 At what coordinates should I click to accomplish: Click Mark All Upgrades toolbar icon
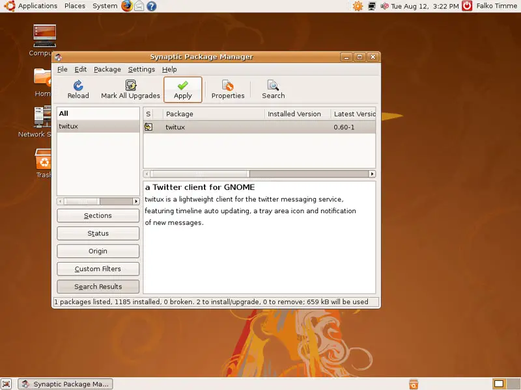130,90
